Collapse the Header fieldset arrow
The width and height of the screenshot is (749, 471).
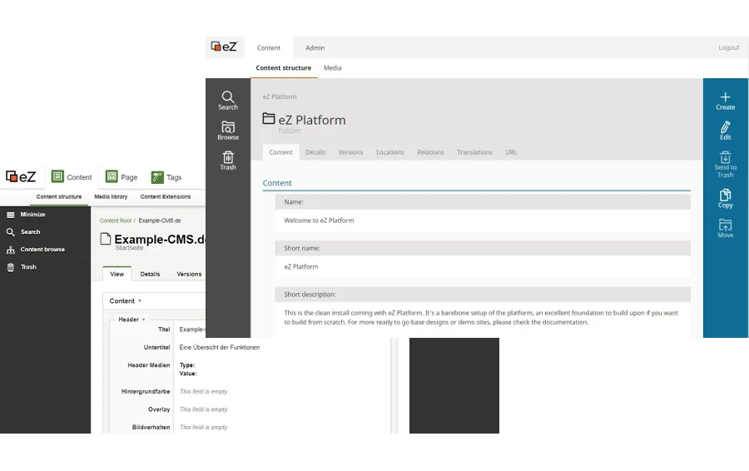tap(143, 320)
